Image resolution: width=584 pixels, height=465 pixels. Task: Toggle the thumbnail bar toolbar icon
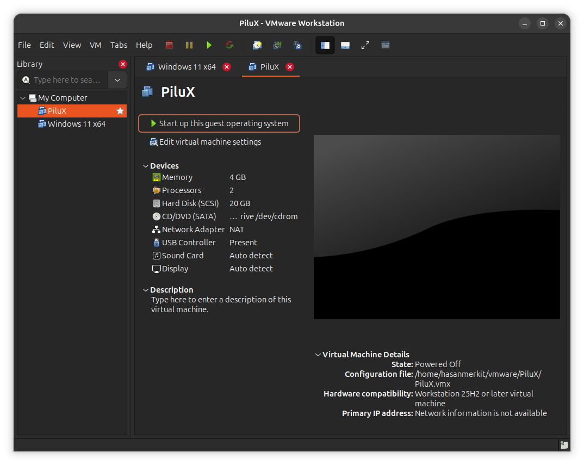click(345, 45)
